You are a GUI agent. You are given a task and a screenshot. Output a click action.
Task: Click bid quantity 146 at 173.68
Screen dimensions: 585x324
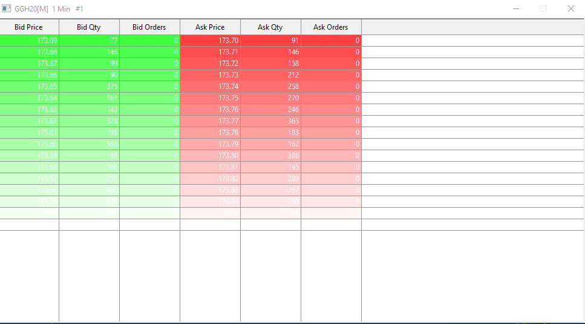89,52
